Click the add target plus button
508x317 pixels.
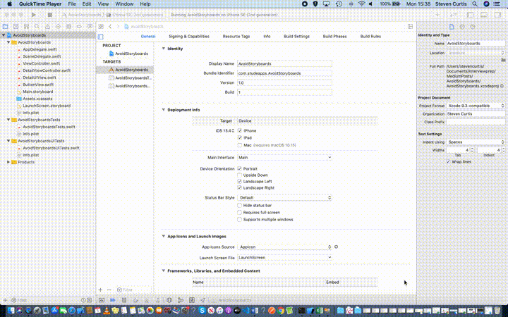100,290
